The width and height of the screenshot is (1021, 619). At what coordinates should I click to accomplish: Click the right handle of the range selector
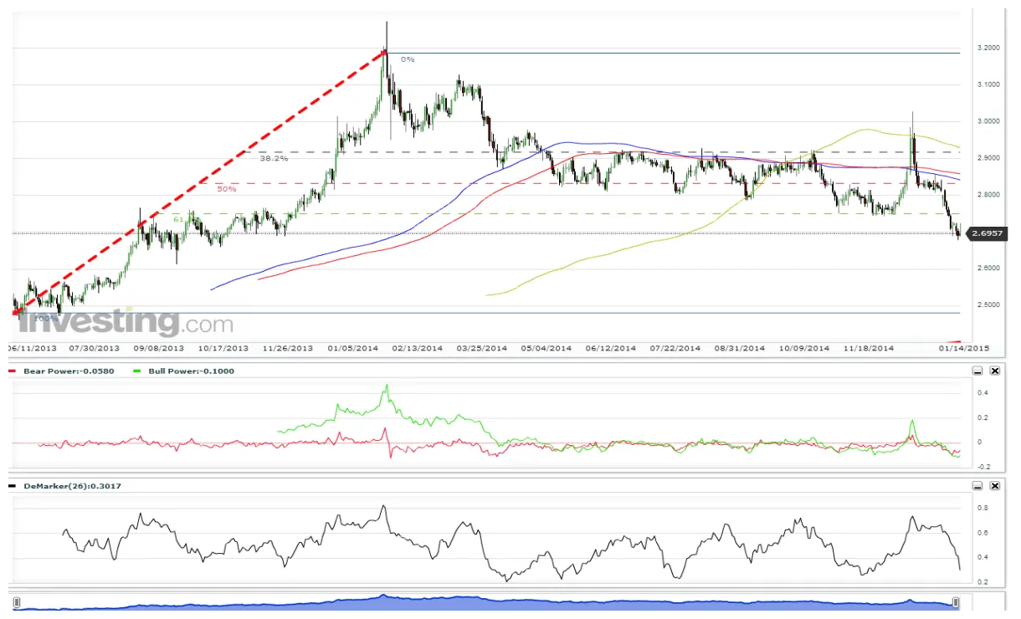coord(956,601)
